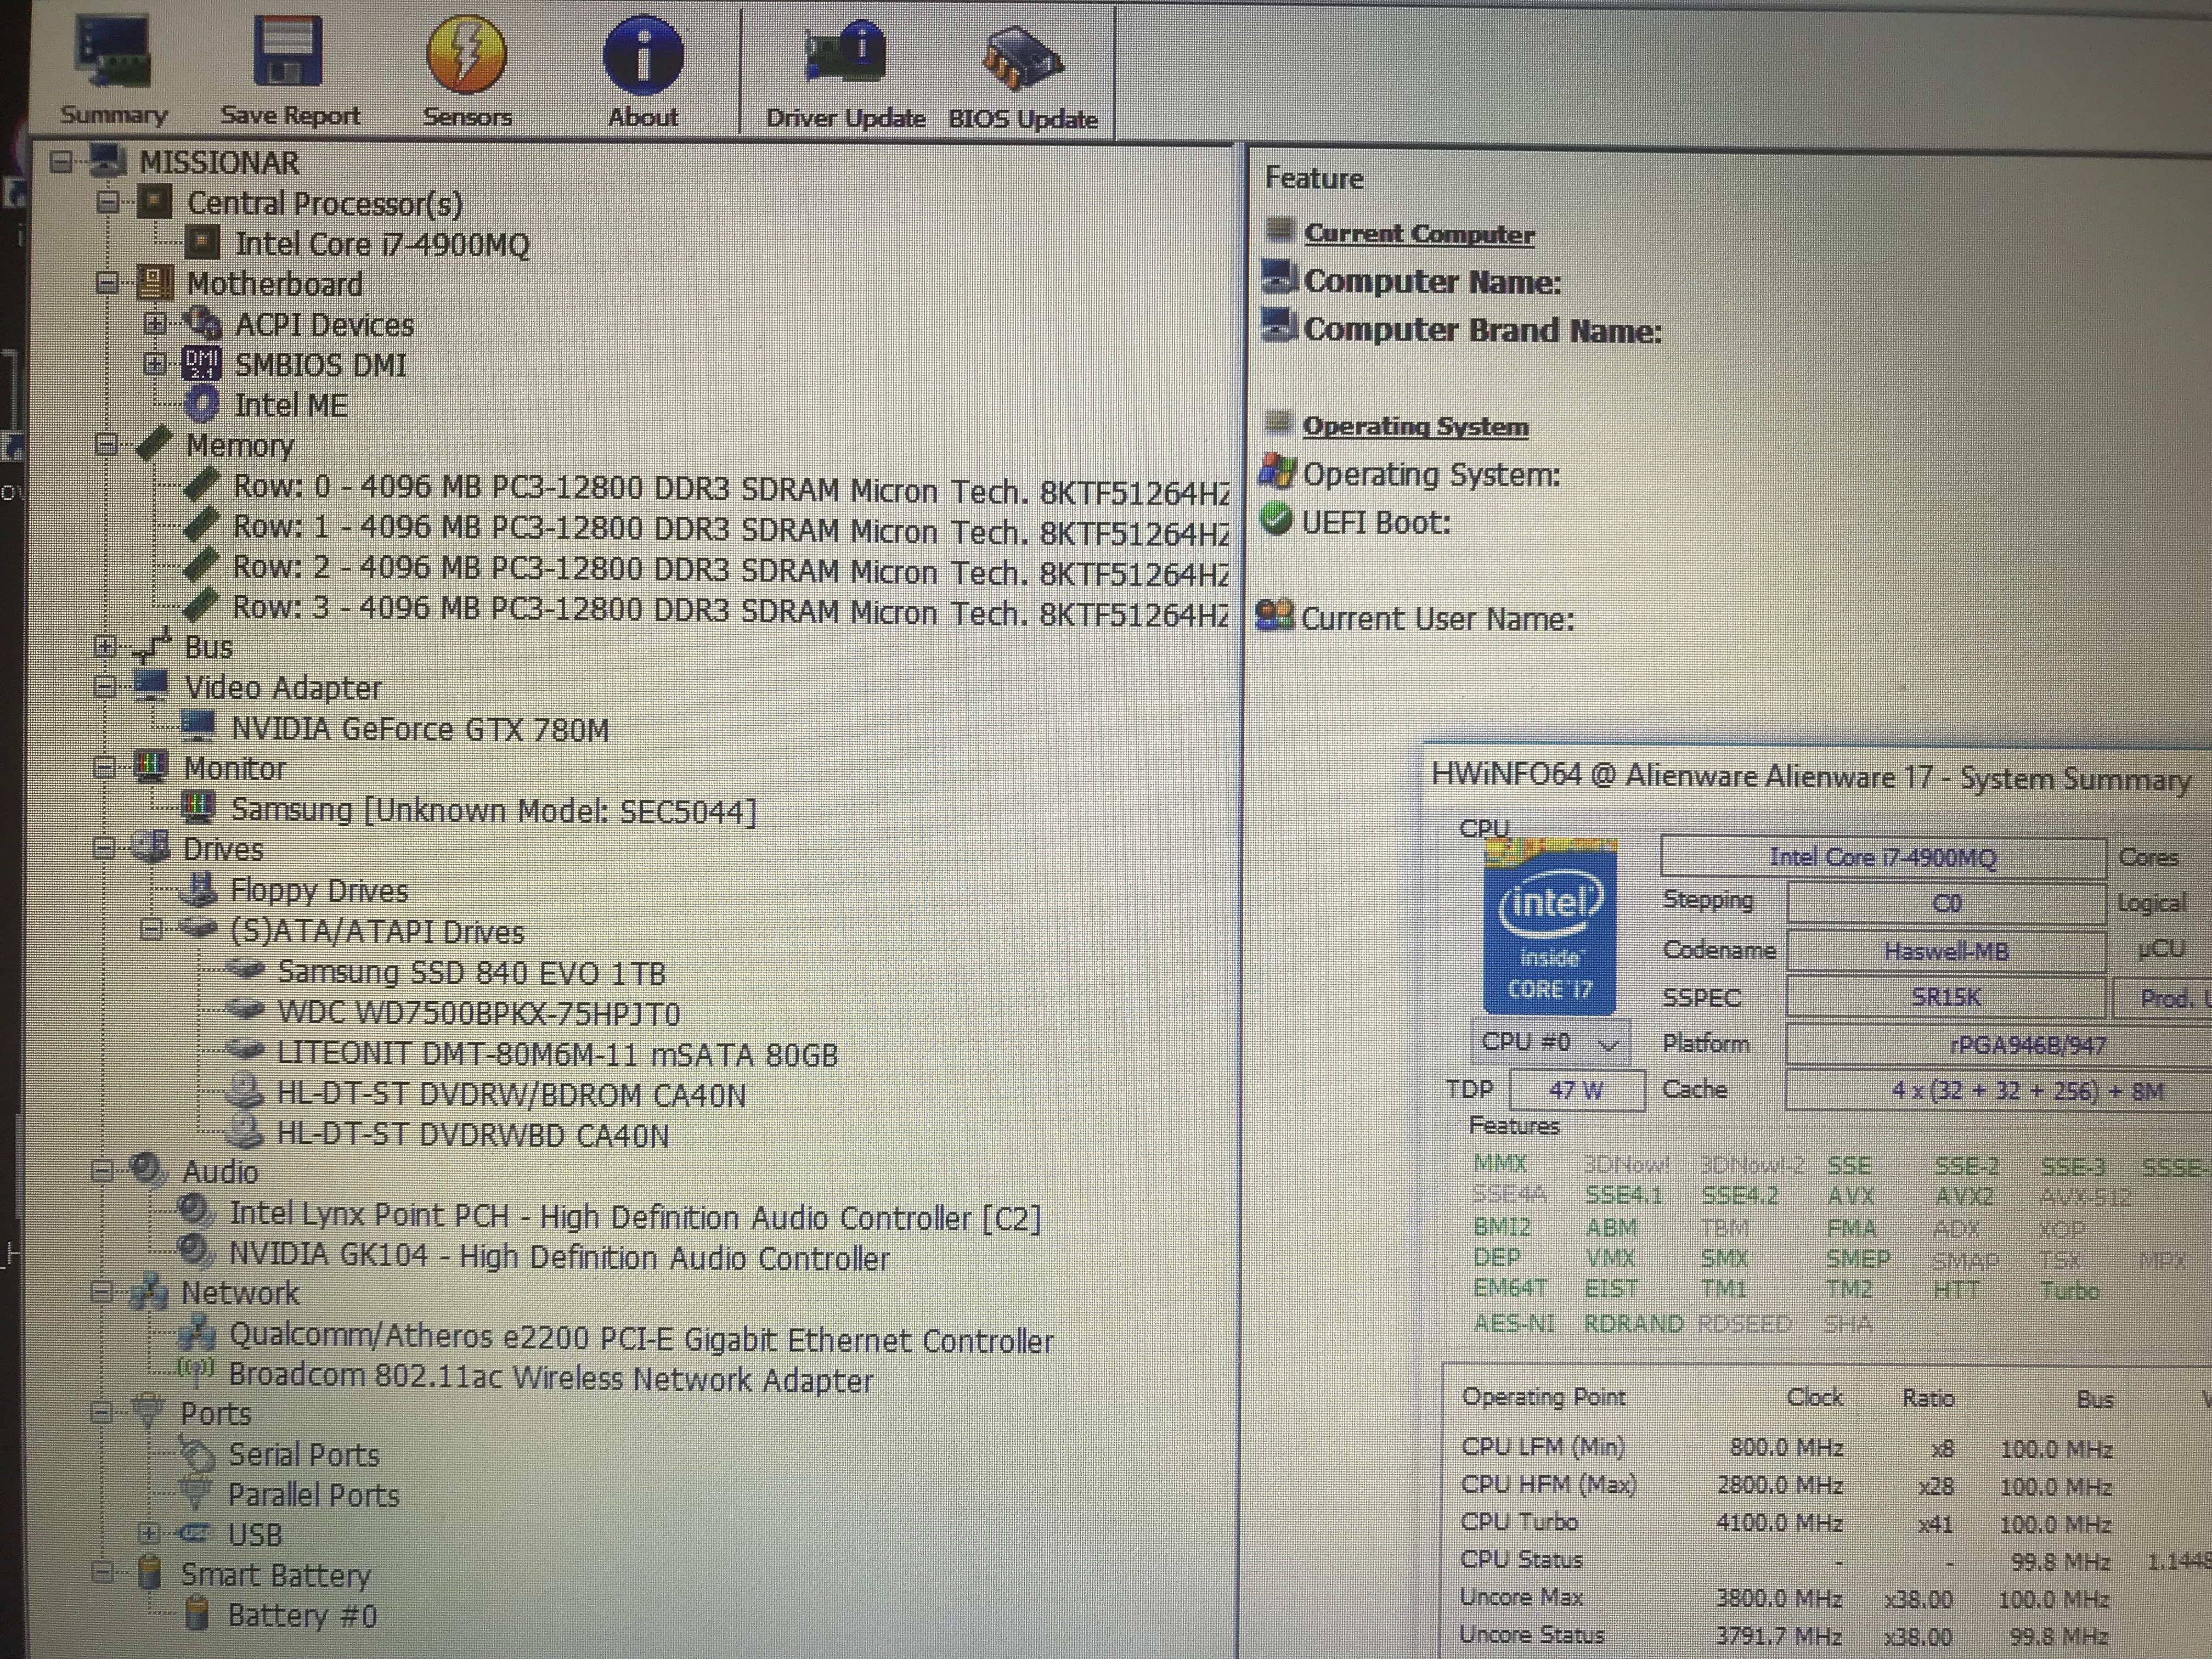
Task: Select HL-DT-ST DVDRWBD CA40N optical drive
Action: click(473, 1135)
